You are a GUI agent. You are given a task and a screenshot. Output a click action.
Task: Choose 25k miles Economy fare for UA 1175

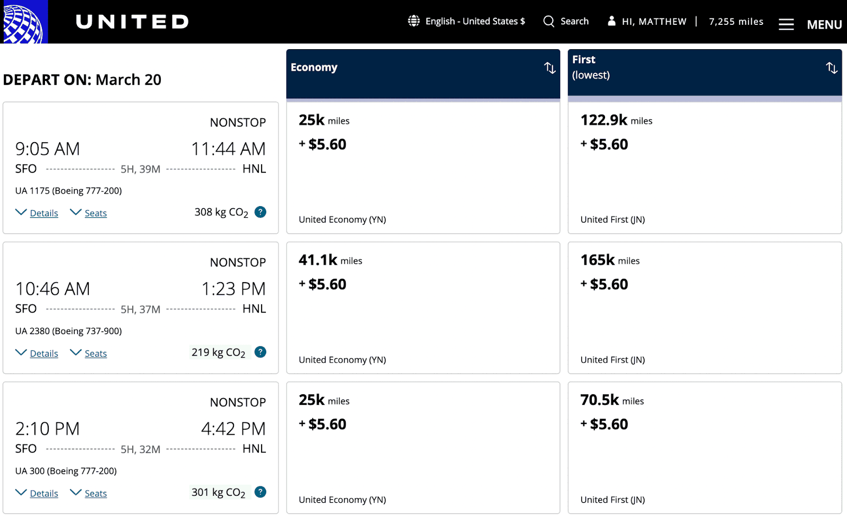click(x=423, y=168)
